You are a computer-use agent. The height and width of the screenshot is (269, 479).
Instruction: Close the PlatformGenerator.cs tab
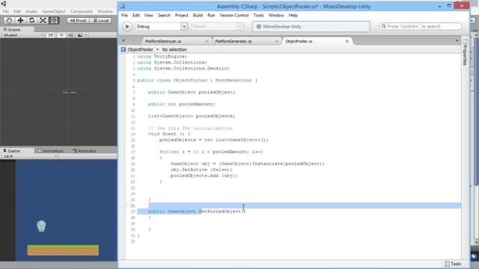(277, 41)
